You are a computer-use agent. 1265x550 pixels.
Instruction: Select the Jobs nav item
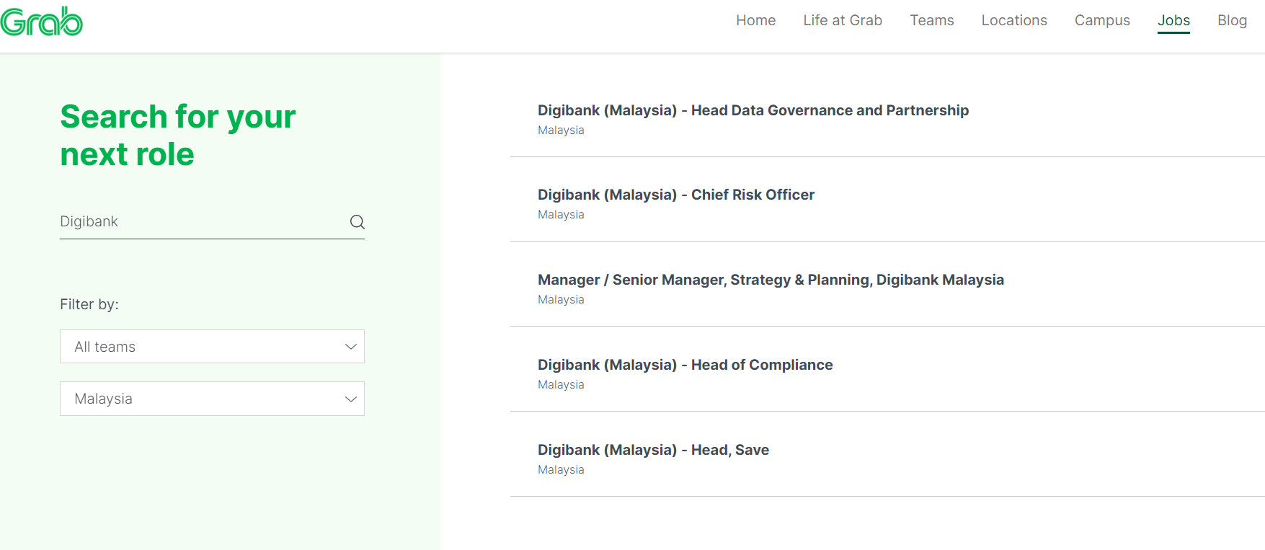point(1173,20)
